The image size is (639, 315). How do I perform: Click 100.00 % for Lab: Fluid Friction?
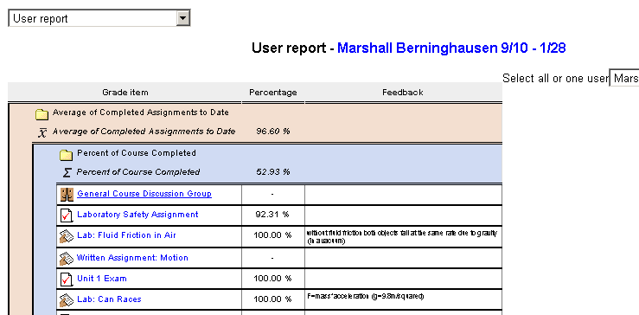pos(272,235)
